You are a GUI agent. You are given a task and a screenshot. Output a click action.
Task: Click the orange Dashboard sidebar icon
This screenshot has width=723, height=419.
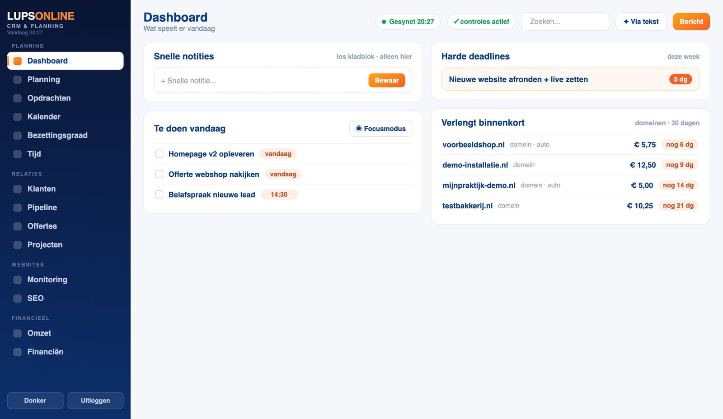coord(18,61)
